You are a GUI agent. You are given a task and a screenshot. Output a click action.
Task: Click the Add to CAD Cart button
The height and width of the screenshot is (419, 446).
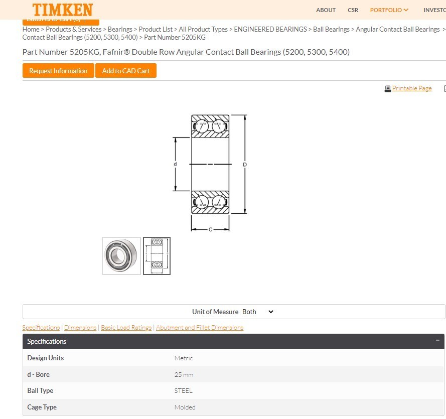point(126,71)
